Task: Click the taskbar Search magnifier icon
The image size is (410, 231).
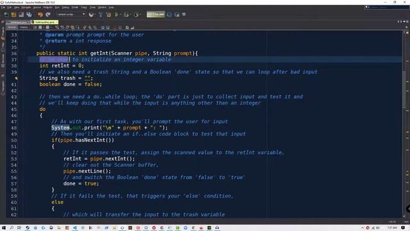Action: pos(12,228)
